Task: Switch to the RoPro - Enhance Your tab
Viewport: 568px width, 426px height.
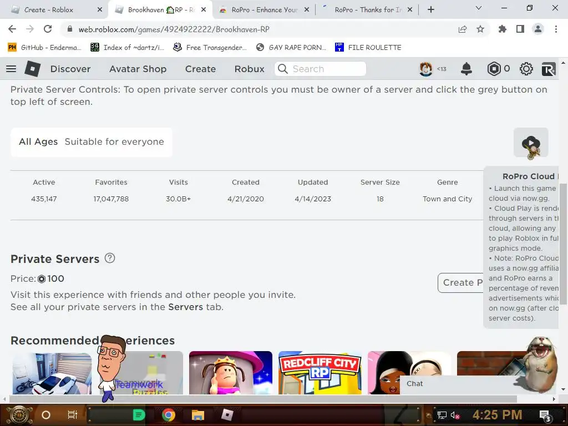Action: pyautogui.click(x=265, y=10)
